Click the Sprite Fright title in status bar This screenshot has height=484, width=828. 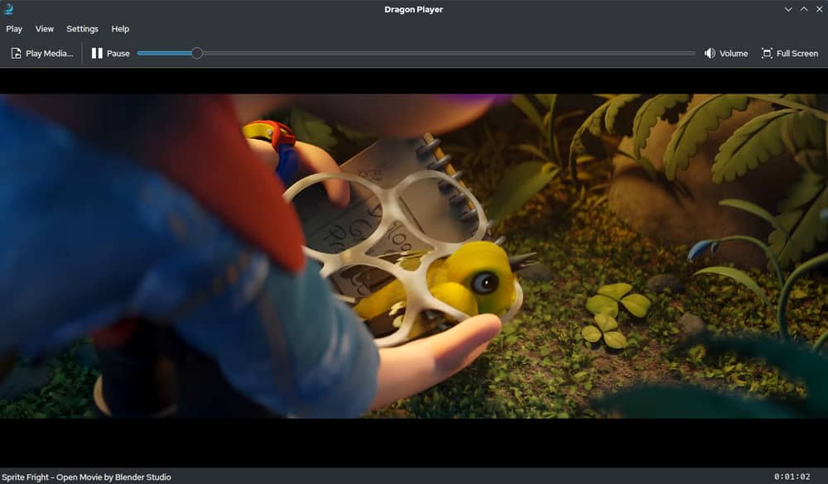pos(86,477)
